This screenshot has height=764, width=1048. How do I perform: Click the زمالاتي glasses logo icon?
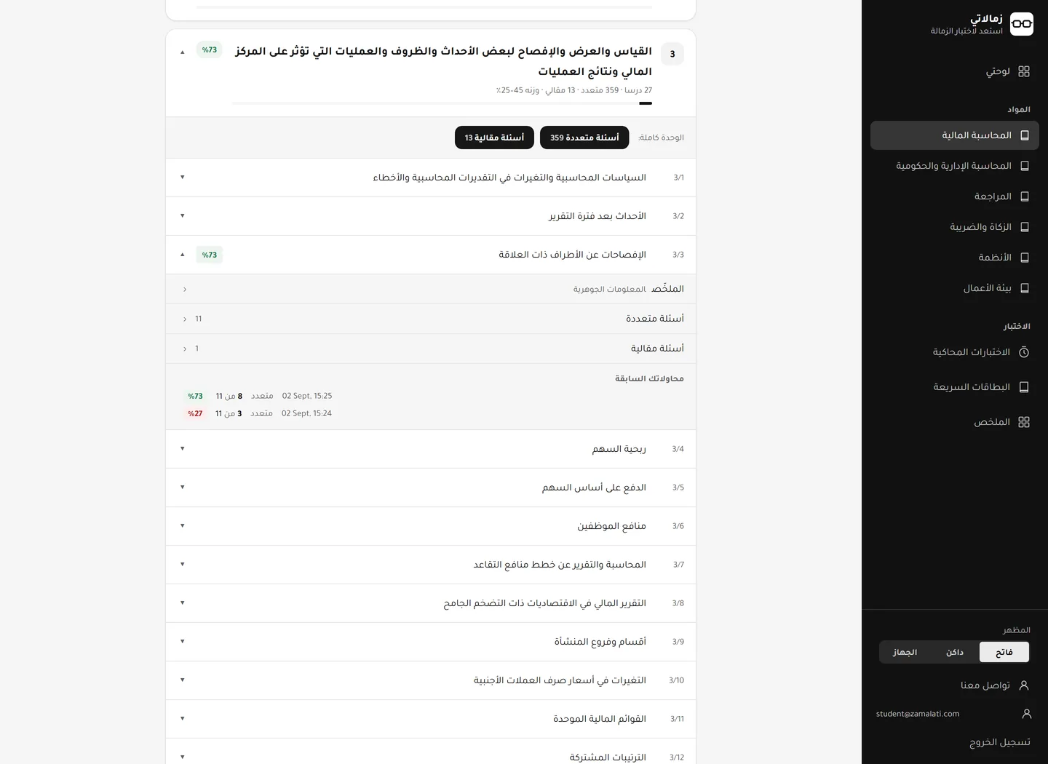click(x=1022, y=24)
